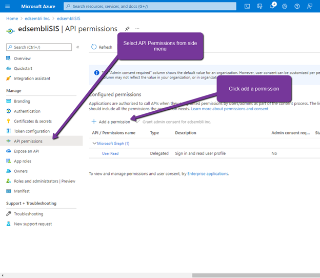The image size is (320, 278).
Task: Click the App roles grid icon
Action: [8, 161]
